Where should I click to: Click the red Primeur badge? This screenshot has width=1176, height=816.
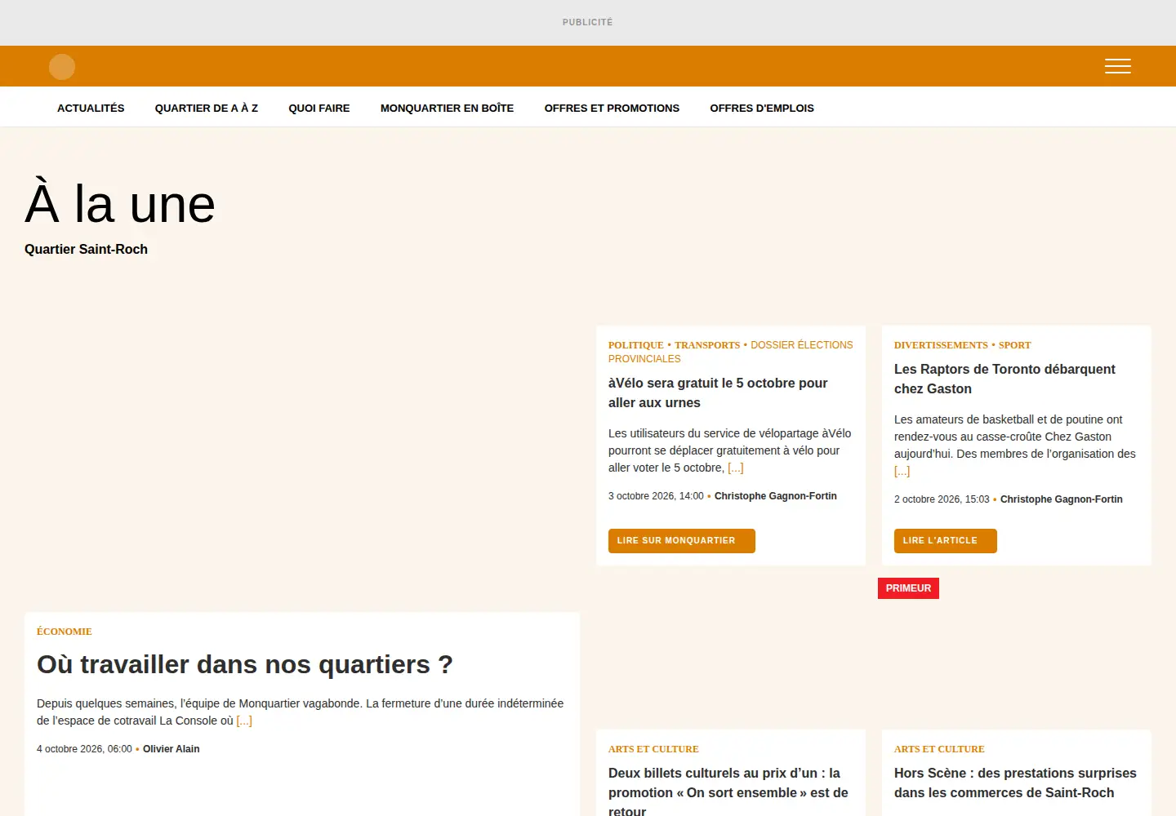pyautogui.click(x=908, y=588)
